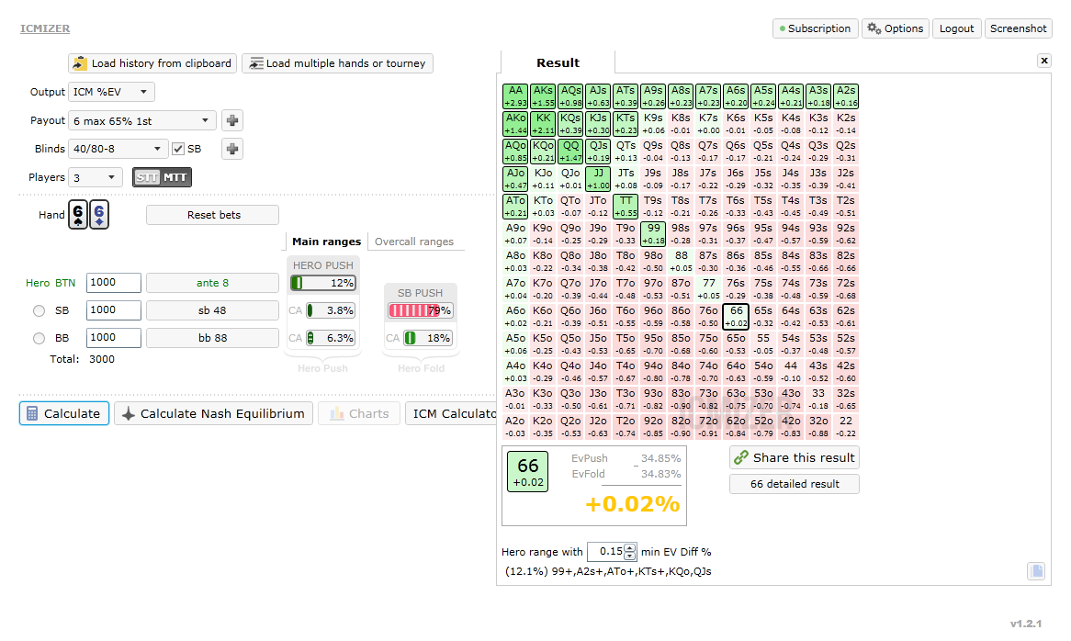
Task: Click the clipboard icon on Load history
Action: coord(80,63)
